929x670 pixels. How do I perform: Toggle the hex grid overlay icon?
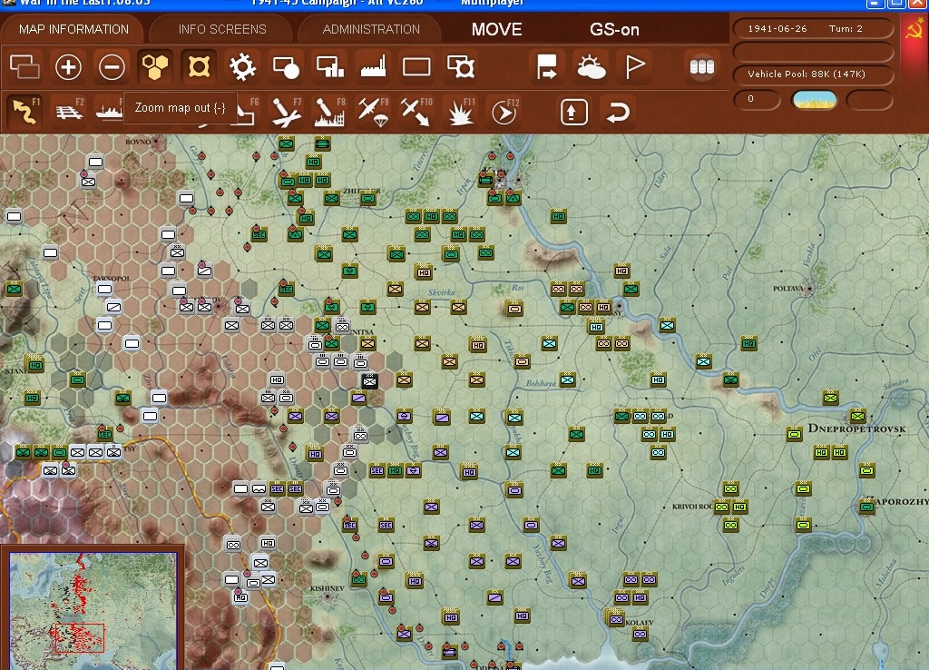154,66
